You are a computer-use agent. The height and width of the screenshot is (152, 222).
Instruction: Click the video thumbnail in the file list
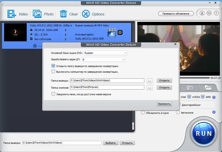[x=15, y=32]
